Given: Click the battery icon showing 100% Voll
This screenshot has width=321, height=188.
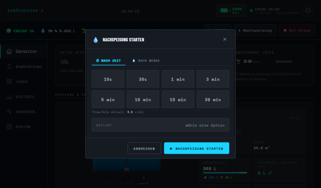Looking at the screenshot, I should pyautogui.click(x=224, y=10).
